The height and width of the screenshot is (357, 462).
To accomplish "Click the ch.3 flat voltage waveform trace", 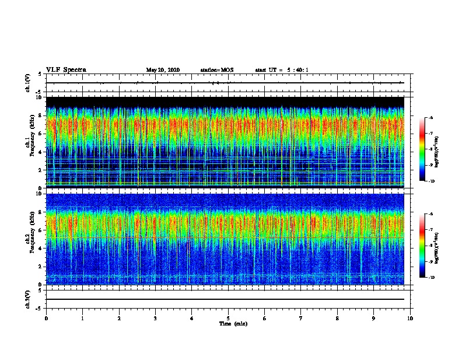I will click(x=225, y=299).
